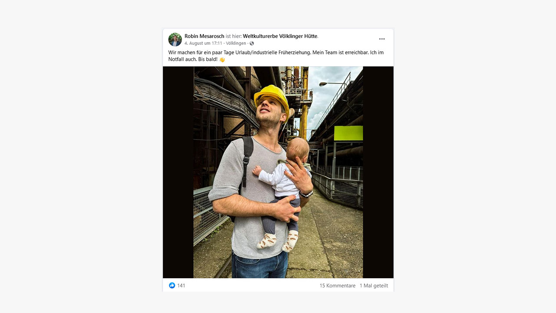Show the 15 Kommentare comments
Image resolution: width=556 pixels, height=313 pixels.
[x=338, y=286]
